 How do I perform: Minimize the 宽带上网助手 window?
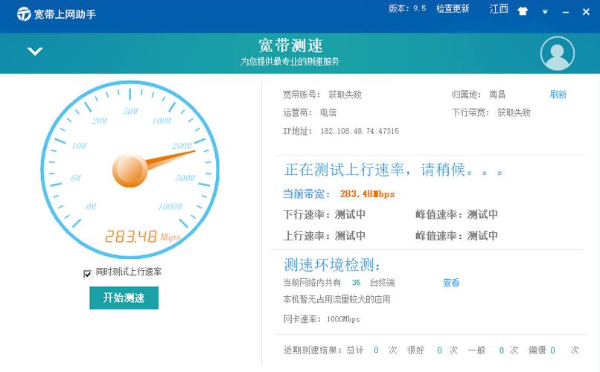click(x=566, y=12)
